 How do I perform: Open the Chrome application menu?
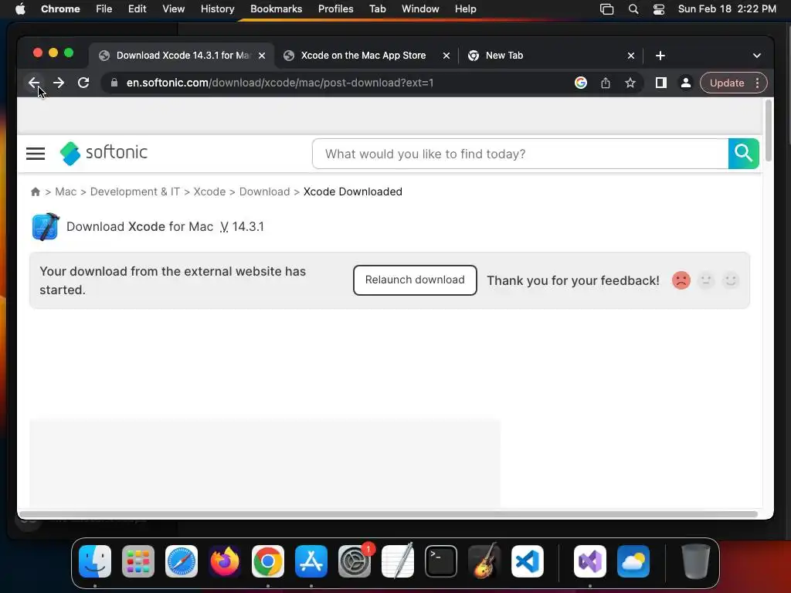pos(60,9)
